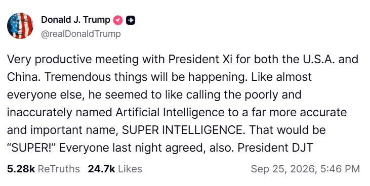Select the words SUPER INTELLIGENCE in post
370x186 pixels.
[182, 130]
